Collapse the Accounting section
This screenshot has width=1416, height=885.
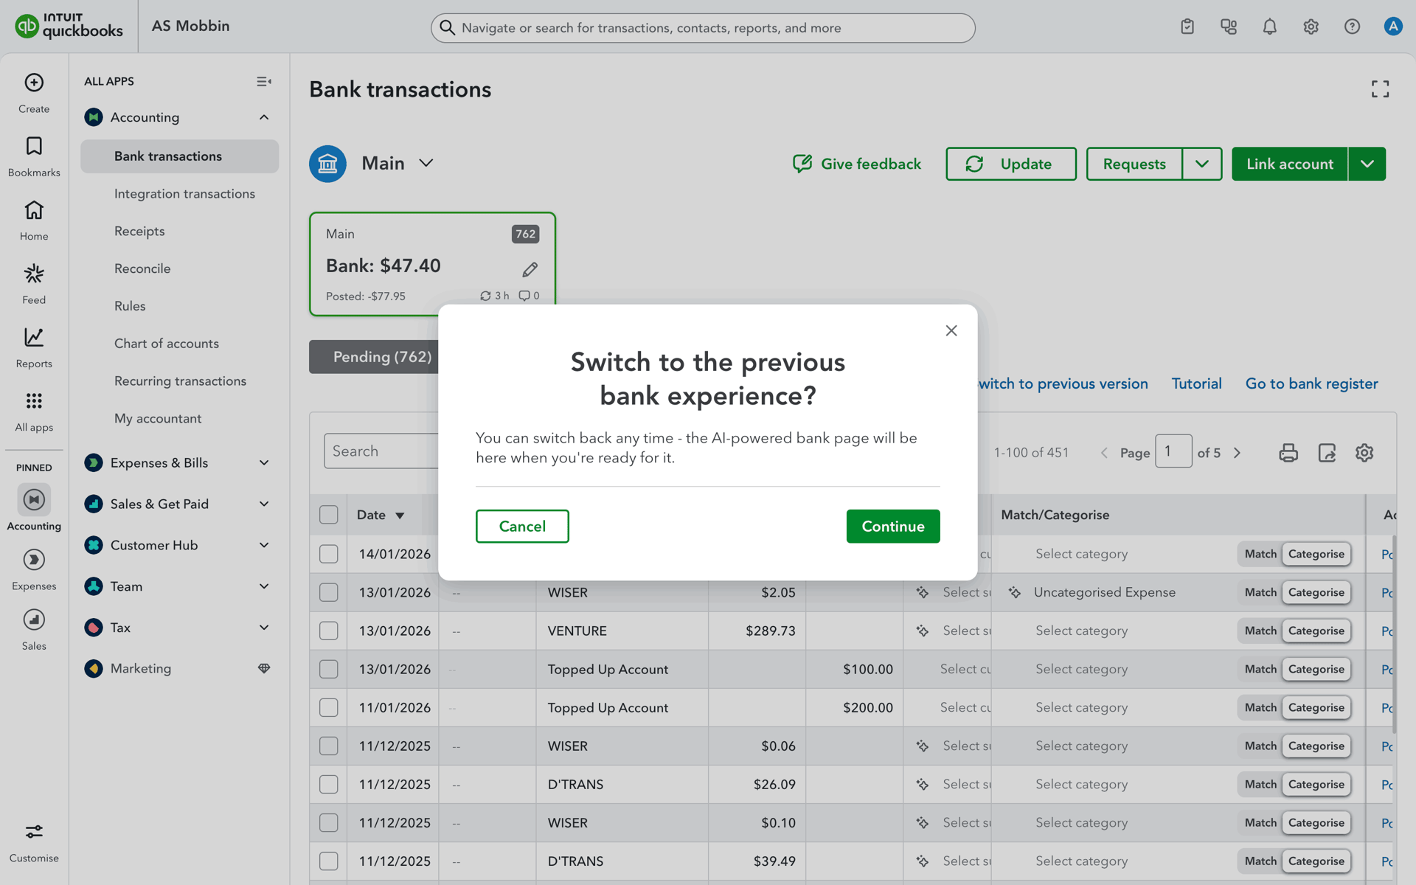(x=264, y=117)
